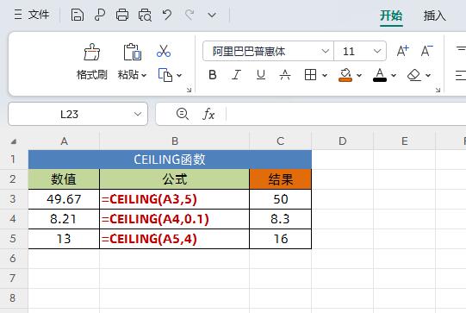Image resolution: width=466 pixels, height=313 pixels.
Task: Open the Insert Function fx button
Action: [208, 114]
